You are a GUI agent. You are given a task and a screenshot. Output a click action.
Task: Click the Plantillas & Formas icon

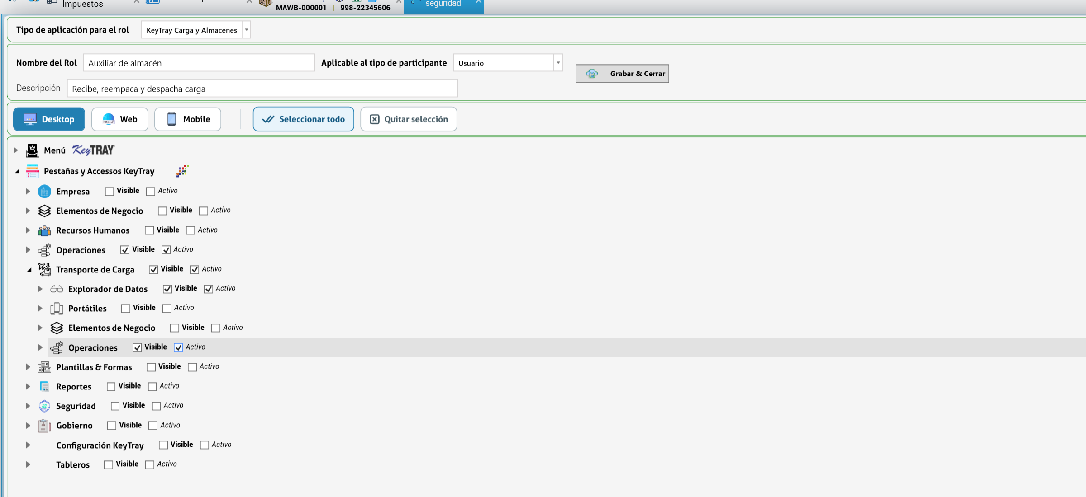[x=44, y=367]
